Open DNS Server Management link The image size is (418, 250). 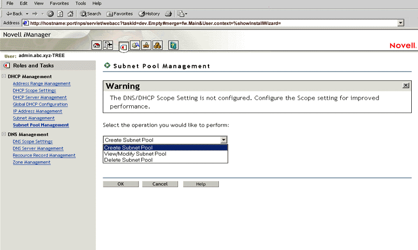[38, 148]
